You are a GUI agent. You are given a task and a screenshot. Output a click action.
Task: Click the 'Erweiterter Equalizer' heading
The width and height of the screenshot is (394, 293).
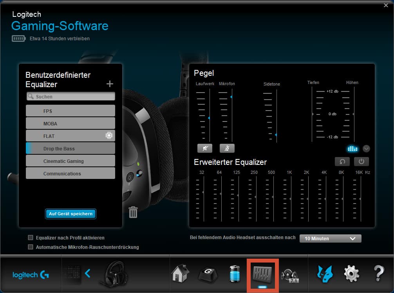pyautogui.click(x=230, y=162)
